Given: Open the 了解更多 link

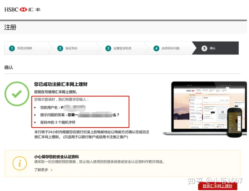Looking at the screenshot, I should click(x=41, y=170).
